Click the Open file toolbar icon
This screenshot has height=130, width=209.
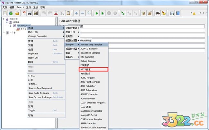pyautogui.click(x=17, y=13)
